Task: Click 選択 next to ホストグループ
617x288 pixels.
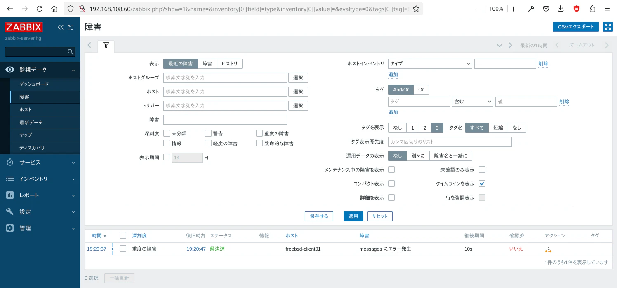Action: click(x=298, y=78)
